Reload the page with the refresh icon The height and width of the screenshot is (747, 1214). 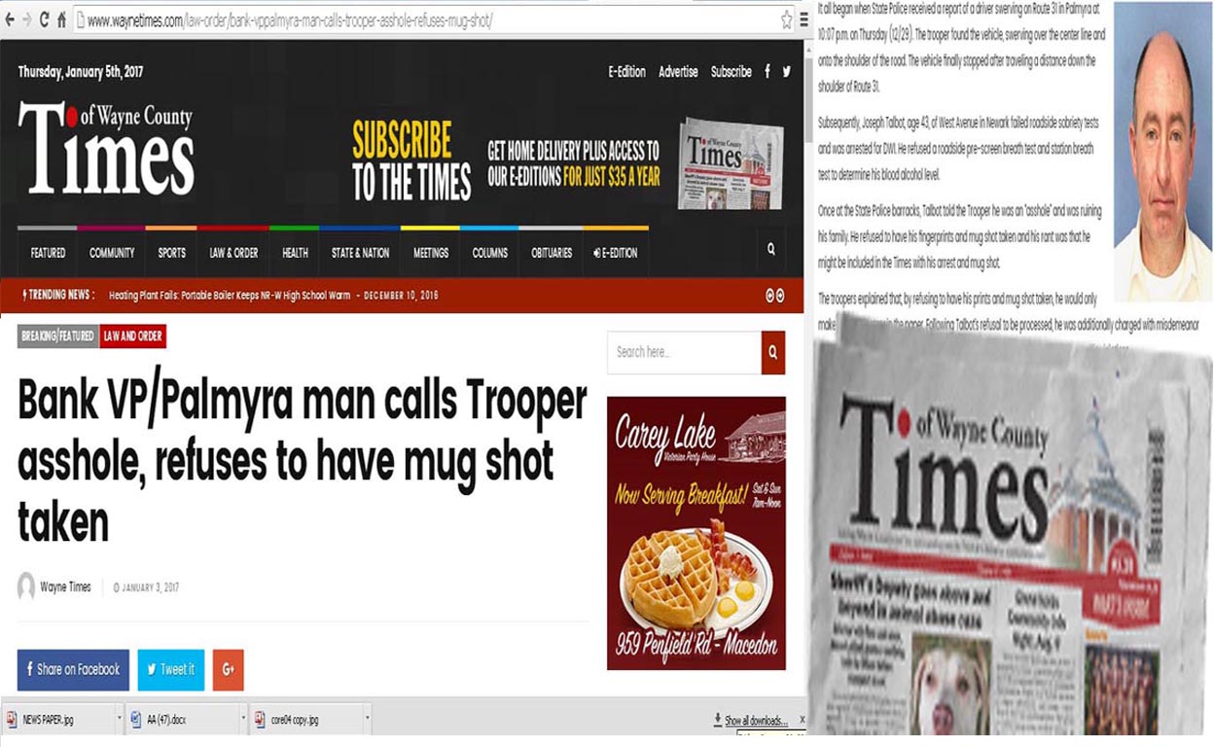pyautogui.click(x=44, y=19)
